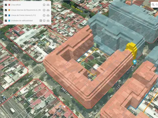Screen dimensions: 158x118
Task: Click the Línea oficial layer name
Action: pos(16,5)
